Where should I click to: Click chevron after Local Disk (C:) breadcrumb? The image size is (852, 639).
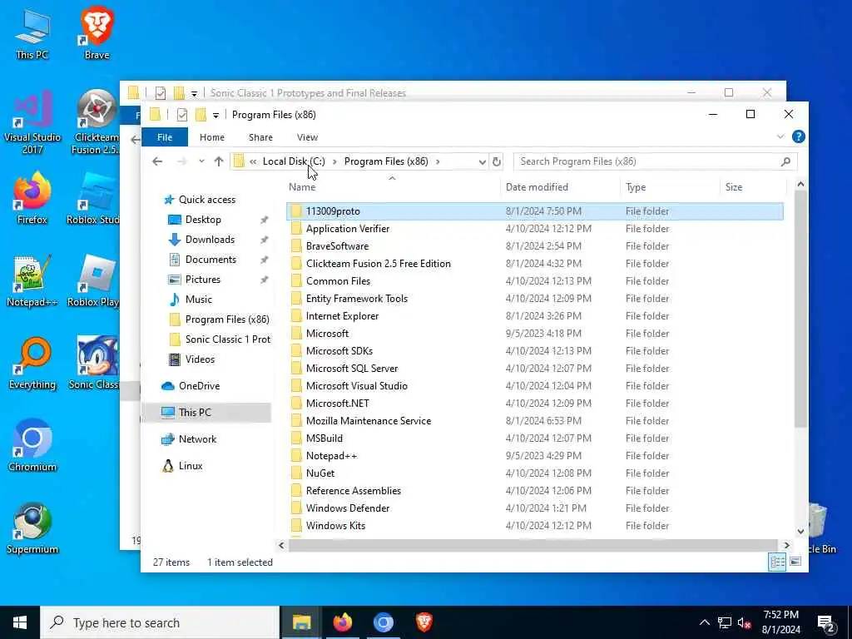(x=334, y=161)
